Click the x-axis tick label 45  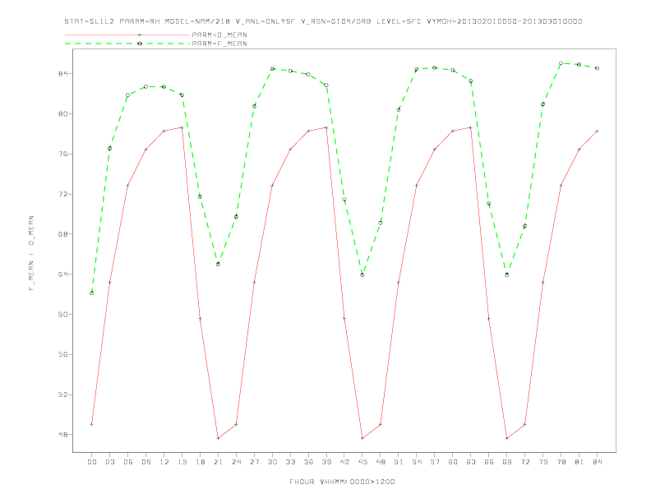[x=362, y=462]
